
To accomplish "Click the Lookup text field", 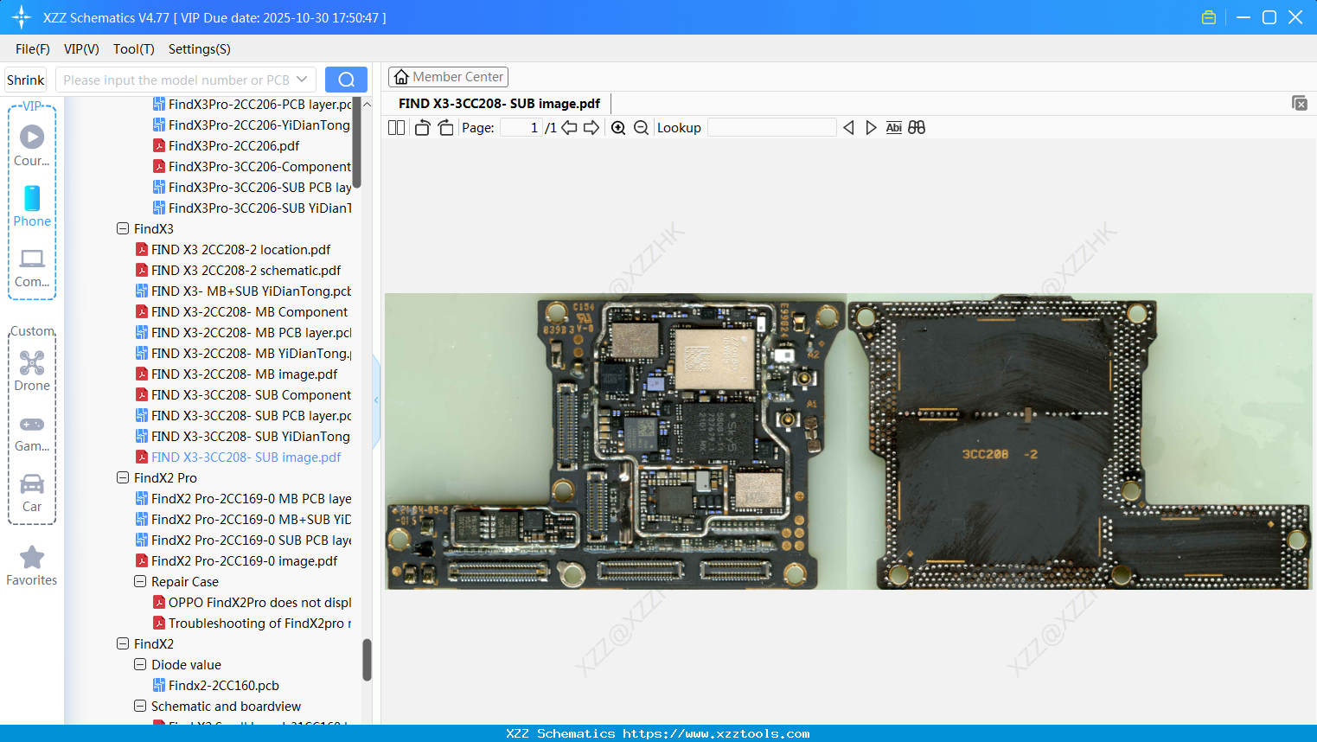I will (772, 128).
